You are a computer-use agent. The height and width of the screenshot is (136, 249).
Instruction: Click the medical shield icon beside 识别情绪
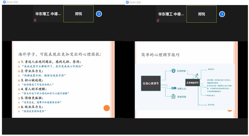[x=173, y=71]
